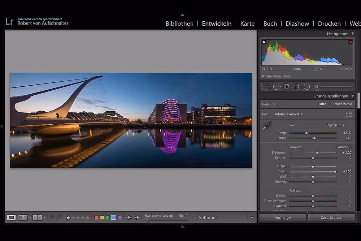Set treatment to Farbe
The height and width of the screenshot is (241, 361).
[x=322, y=104]
